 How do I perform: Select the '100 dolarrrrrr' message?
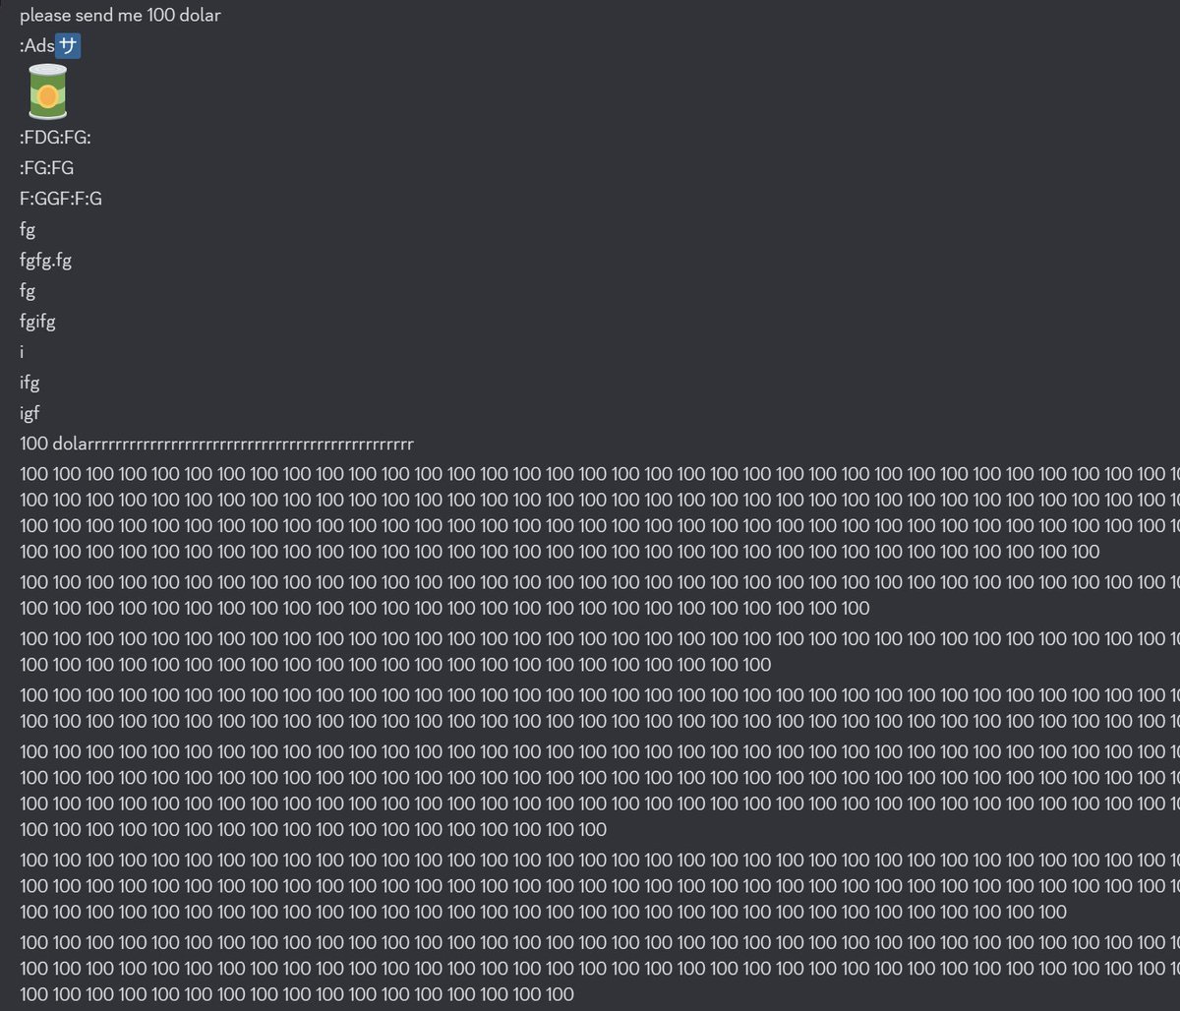tap(216, 444)
